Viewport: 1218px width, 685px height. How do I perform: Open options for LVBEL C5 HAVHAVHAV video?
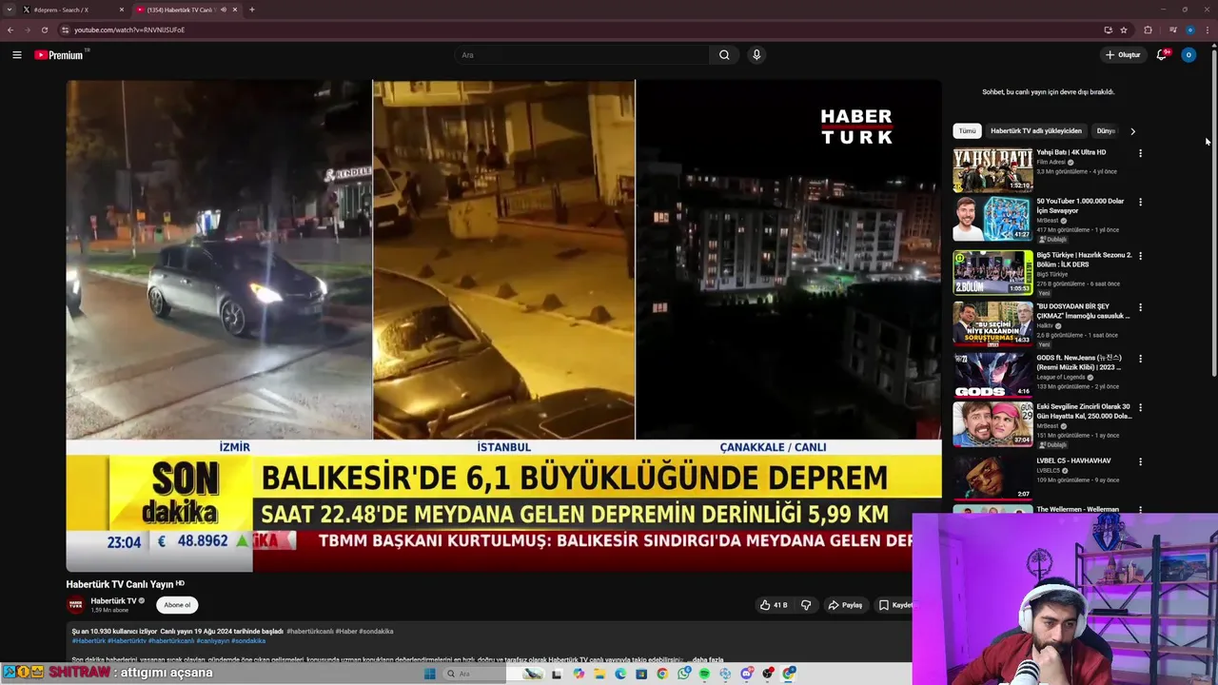[1140, 461]
